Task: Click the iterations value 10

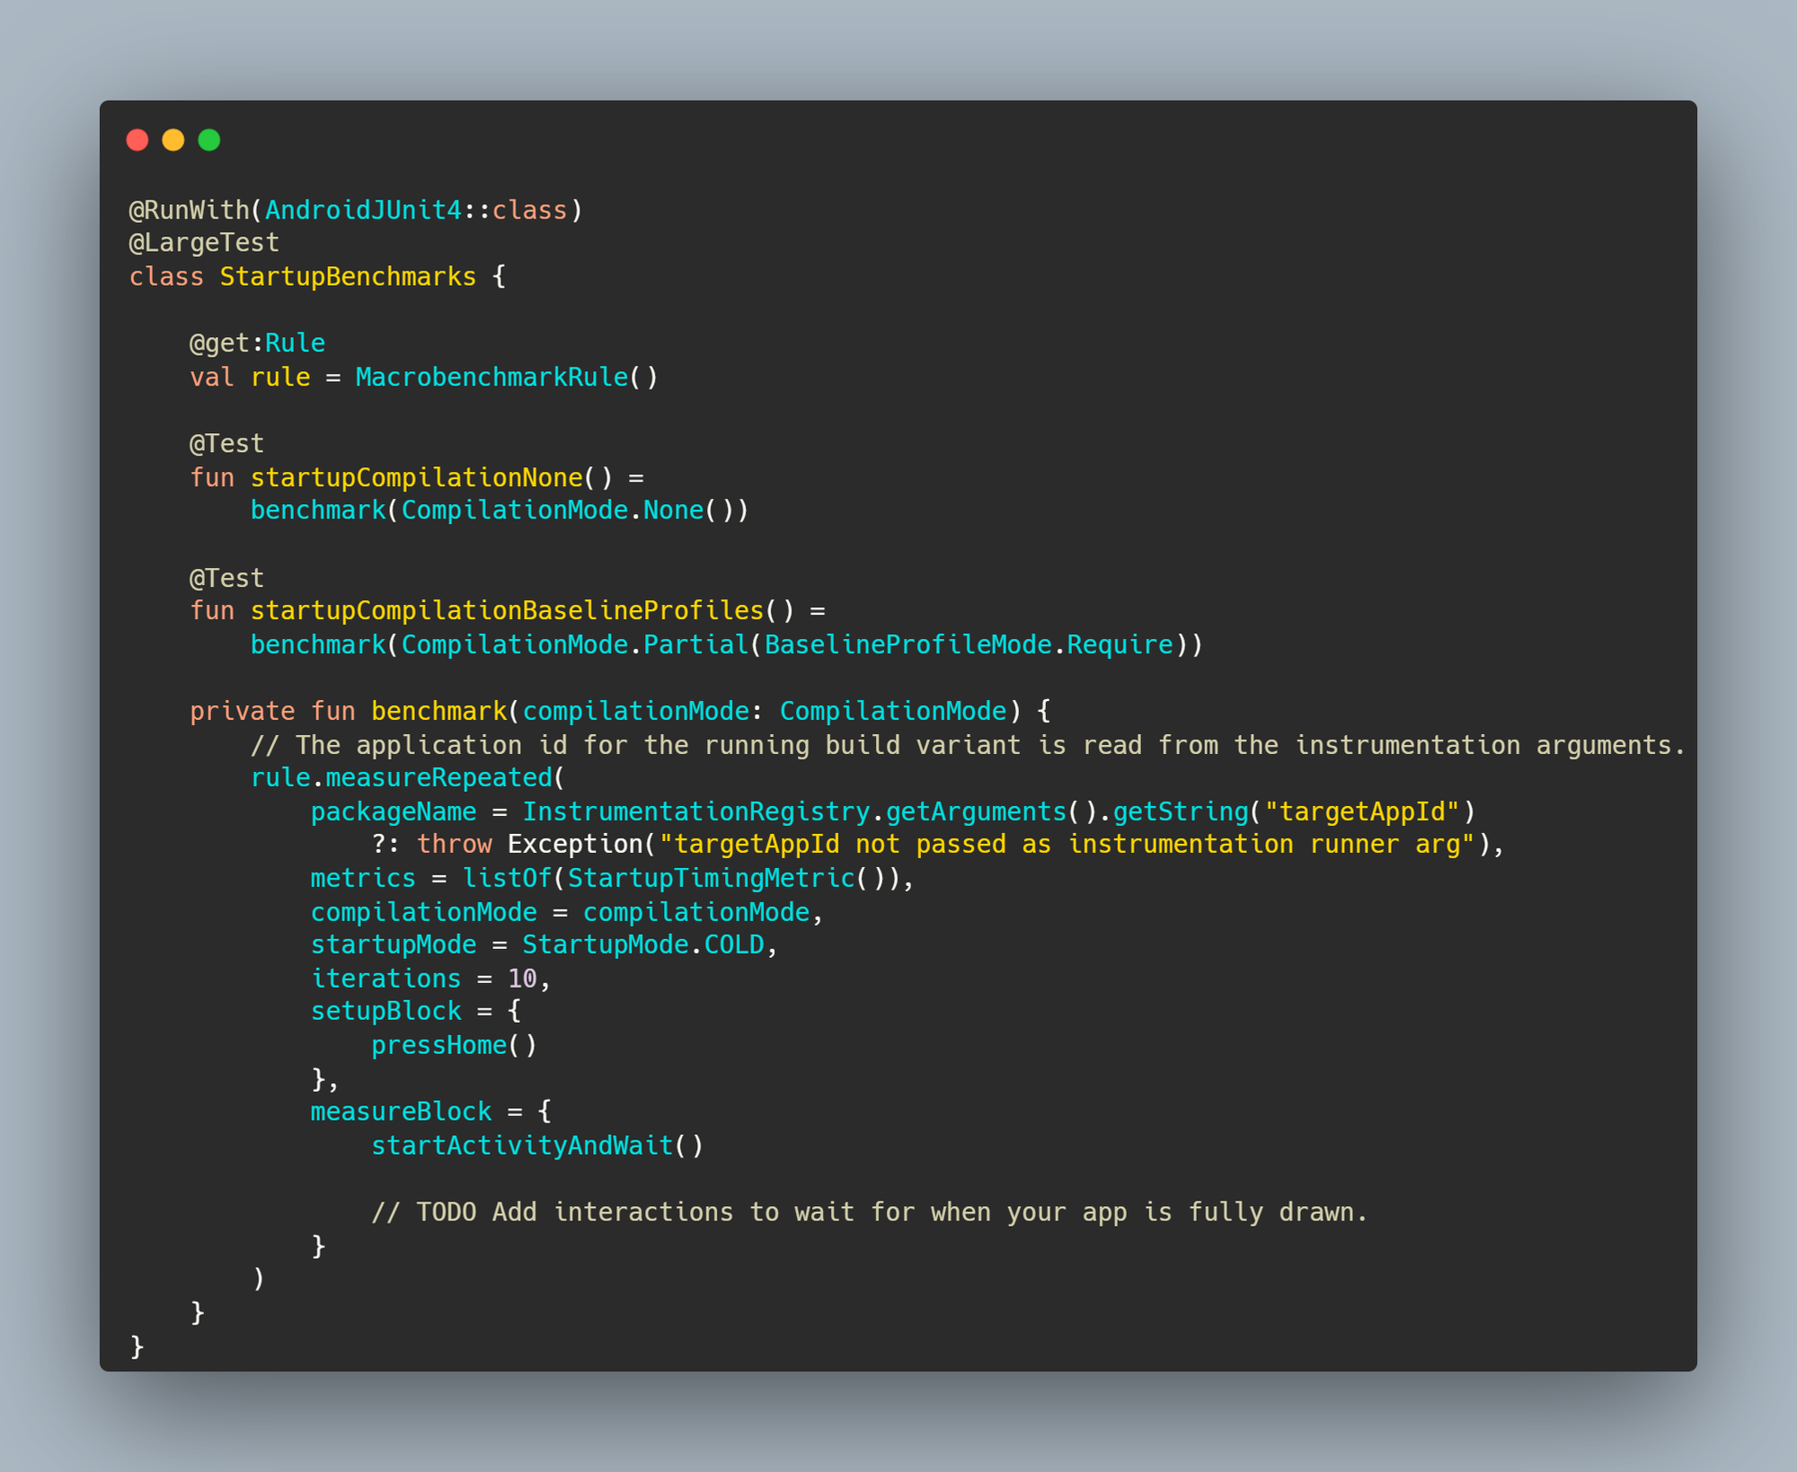Action: coord(522,979)
